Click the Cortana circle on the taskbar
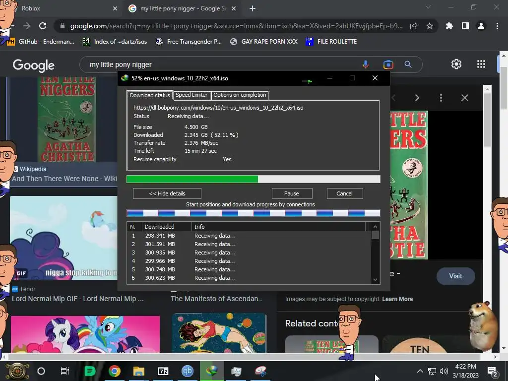 pos(41,371)
